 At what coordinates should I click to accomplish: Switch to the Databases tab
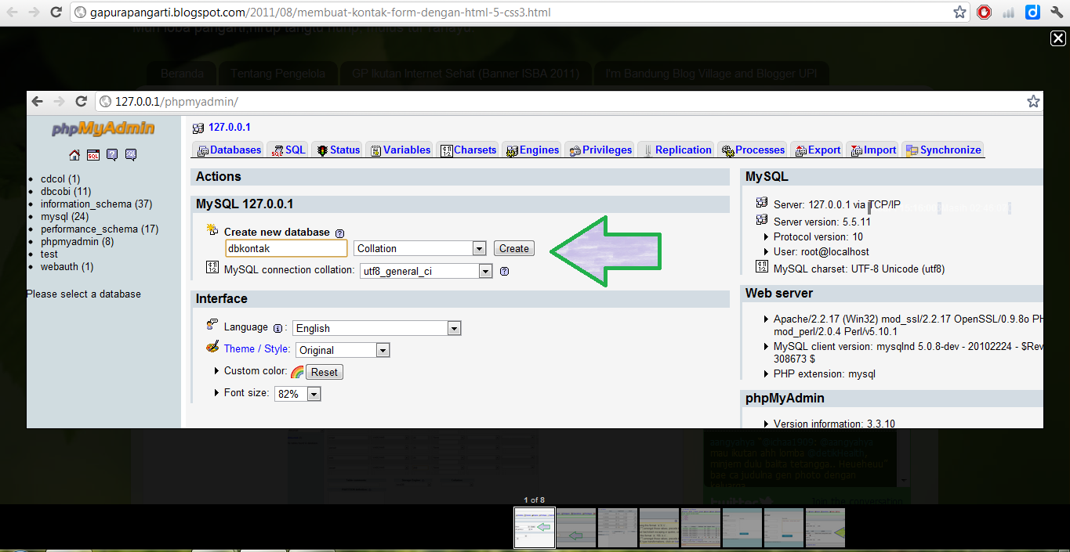coord(228,150)
